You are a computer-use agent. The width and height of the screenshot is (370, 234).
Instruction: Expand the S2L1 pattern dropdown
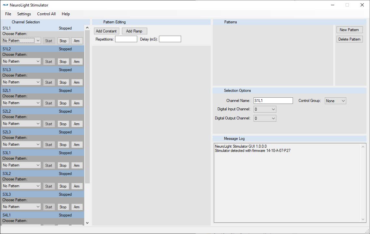pyautogui.click(x=21, y=103)
